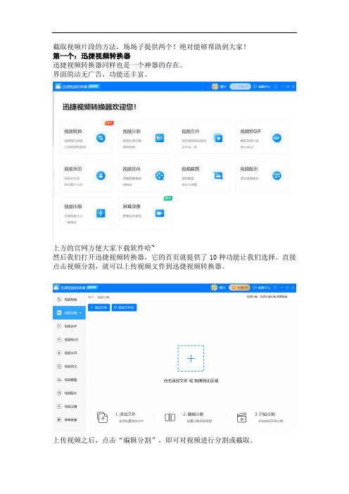The image size is (349, 494).
Task: Click the help links at the split window's top right
Action: [x=267, y=297]
